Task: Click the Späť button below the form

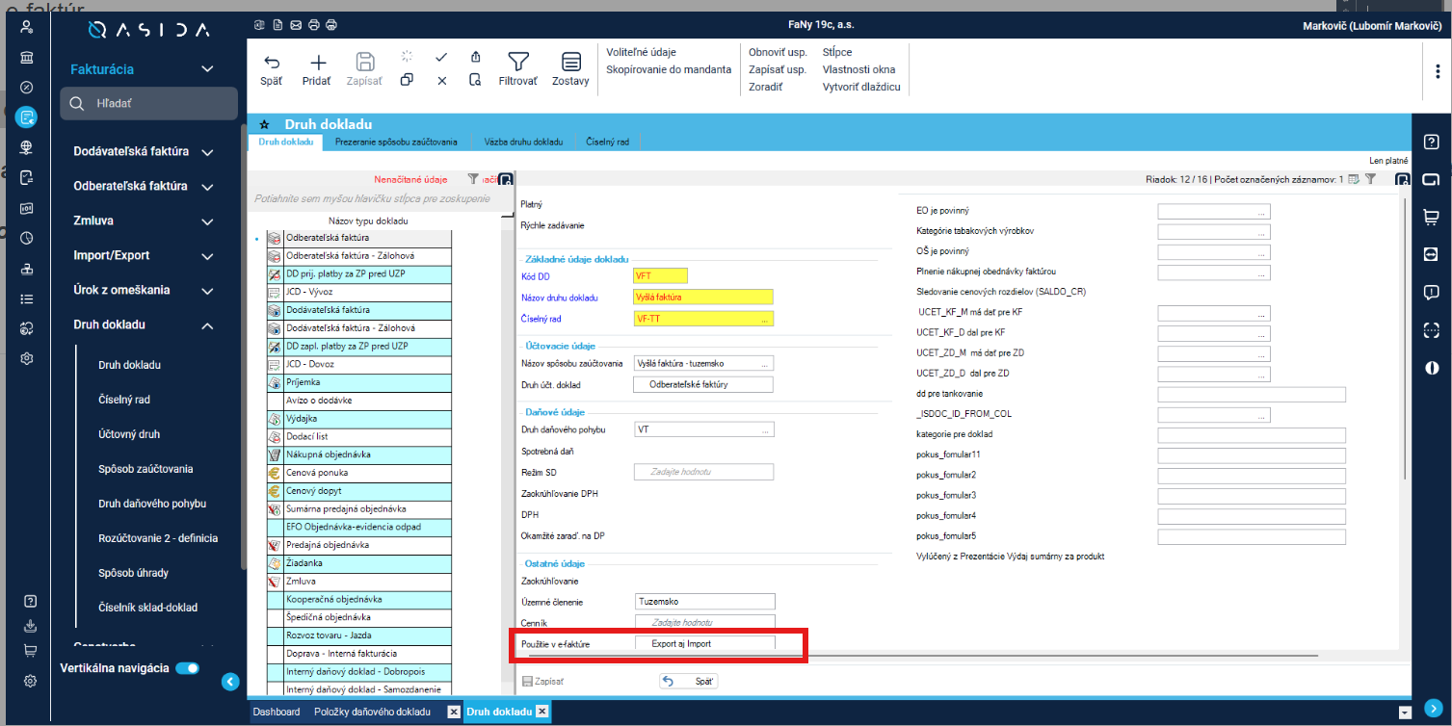Action: 689,682
